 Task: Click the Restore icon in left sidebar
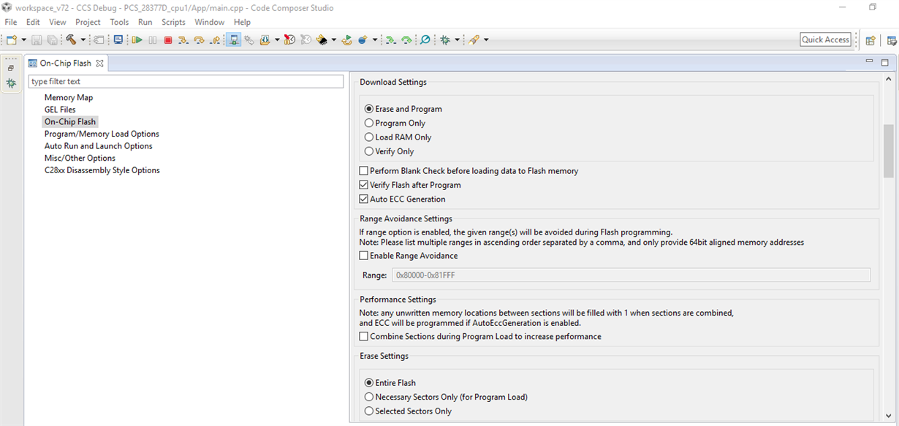click(x=11, y=68)
